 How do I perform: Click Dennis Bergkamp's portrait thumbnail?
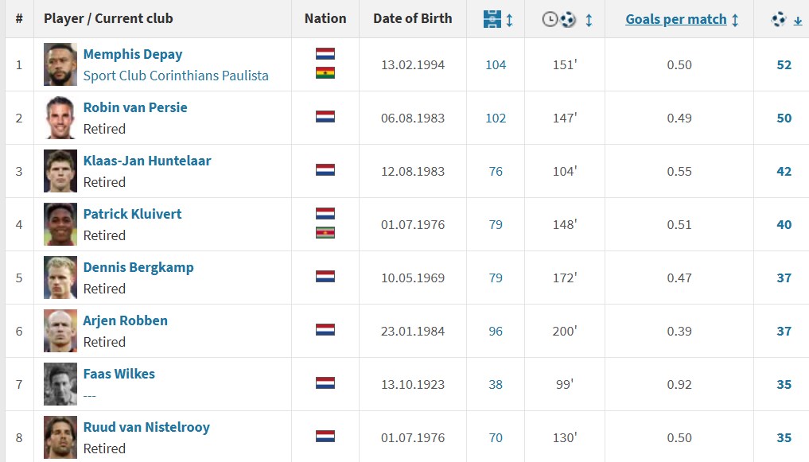(x=60, y=278)
